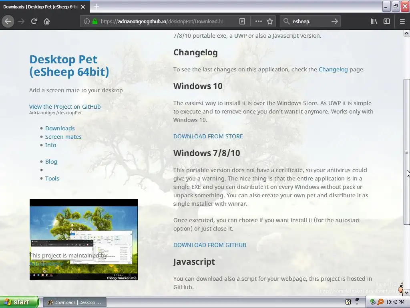Click DOWNLOAD FROM STORE link
The width and height of the screenshot is (410, 308).
tap(208, 136)
